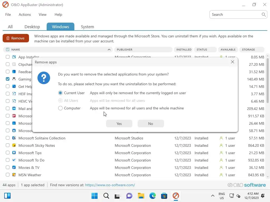Click the question mark dialog icon
The image size is (270, 202).
[x=44, y=78]
